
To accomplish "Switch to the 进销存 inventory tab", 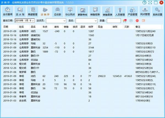I will [45, 12].
